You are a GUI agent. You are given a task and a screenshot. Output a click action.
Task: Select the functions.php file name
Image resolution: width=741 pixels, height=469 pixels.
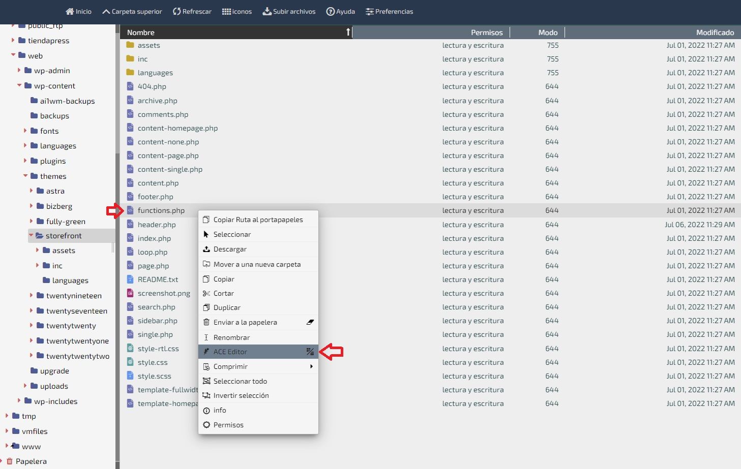[161, 210]
